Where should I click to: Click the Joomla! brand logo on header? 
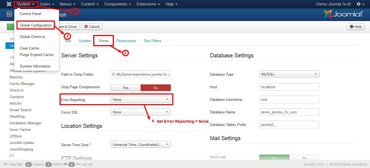point(343,14)
